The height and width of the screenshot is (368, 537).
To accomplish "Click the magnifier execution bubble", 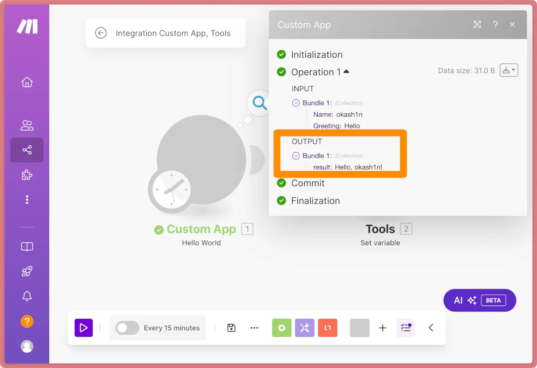I will point(260,103).
